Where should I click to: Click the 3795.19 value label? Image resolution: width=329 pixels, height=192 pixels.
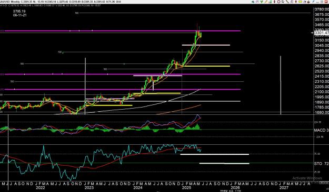click(x=19, y=12)
